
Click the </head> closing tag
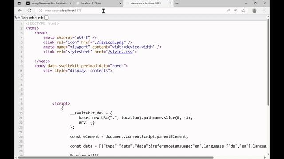pyautogui.click(x=42, y=61)
